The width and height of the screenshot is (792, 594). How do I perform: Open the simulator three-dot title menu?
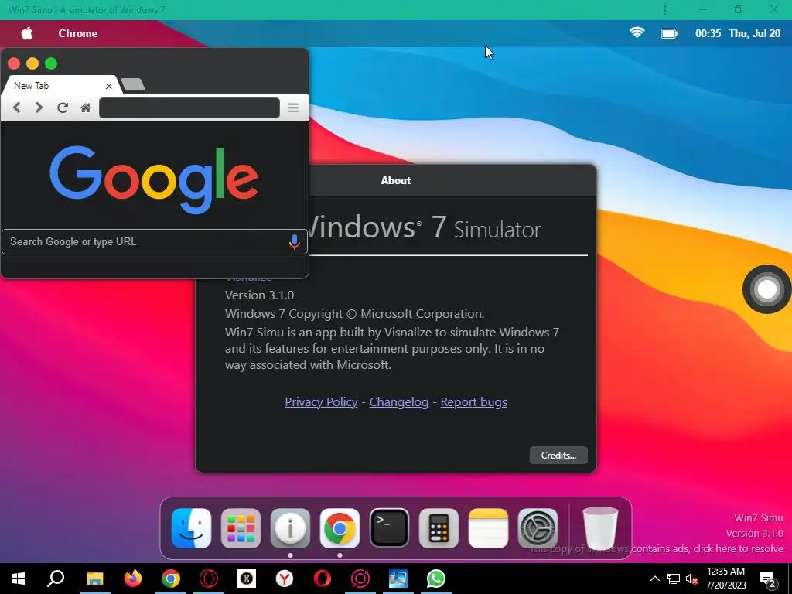664,9
